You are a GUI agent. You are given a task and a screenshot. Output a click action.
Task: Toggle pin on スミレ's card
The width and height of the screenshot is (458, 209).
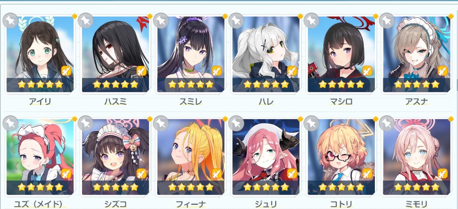coord(160,21)
